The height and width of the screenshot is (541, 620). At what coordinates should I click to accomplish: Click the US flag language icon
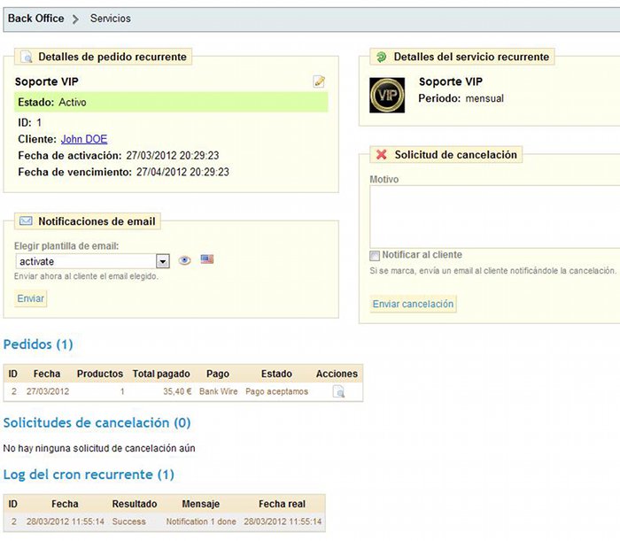pos(206,259)
